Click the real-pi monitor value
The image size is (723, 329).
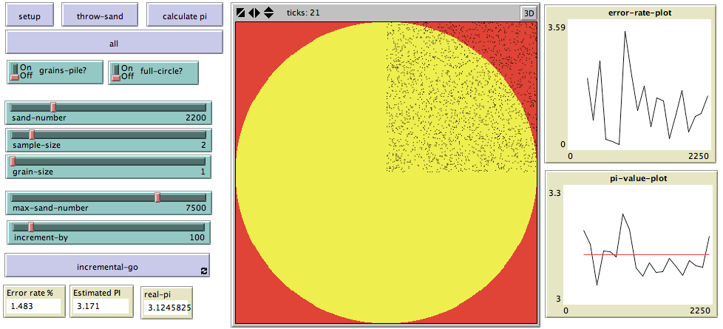pyautogui.click(x=167, y=307)
